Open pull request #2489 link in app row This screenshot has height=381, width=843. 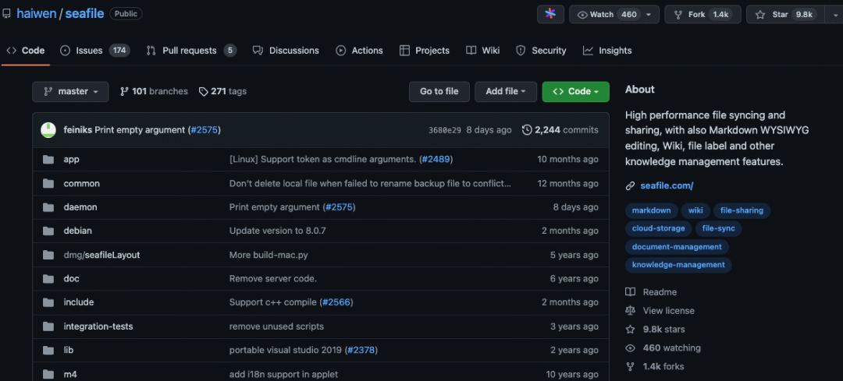pyautogui.click(x=436, y=160)
